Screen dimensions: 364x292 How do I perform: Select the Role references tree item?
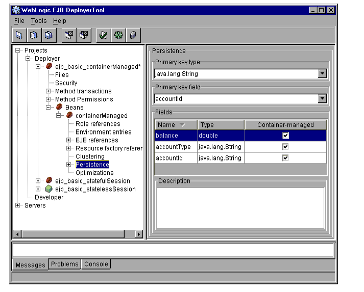[98, 124]
